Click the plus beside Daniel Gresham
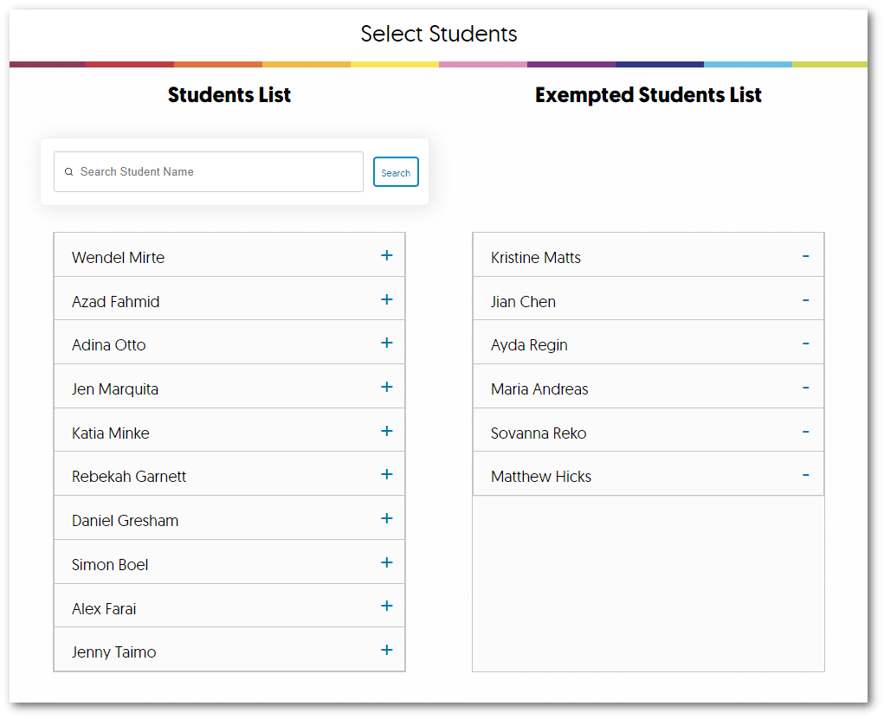The width and height of the screenshot is (884, 719). [386, 519]
